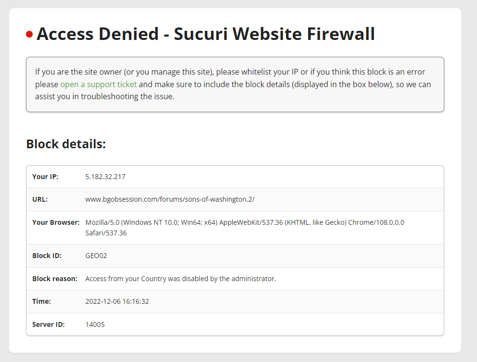Click the Block reason label
The image size is (477, 362).
point(55,279)
